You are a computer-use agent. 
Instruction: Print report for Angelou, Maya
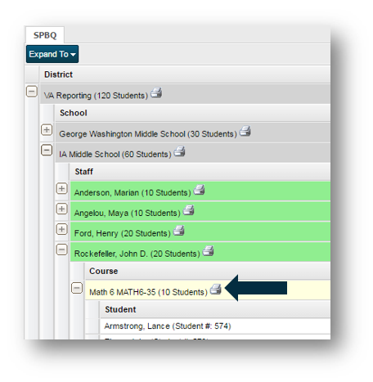point(188,210)
